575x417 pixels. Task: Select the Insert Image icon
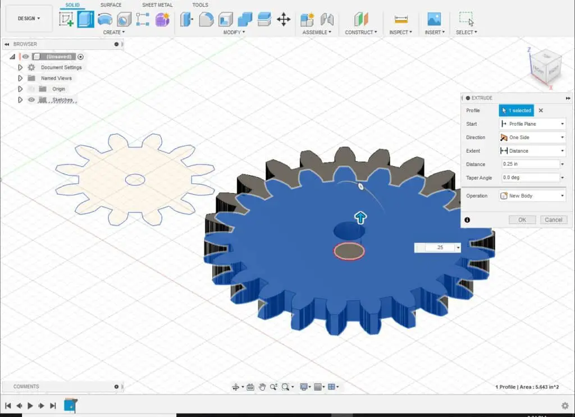pyautogui.click(x=434, y=19)
